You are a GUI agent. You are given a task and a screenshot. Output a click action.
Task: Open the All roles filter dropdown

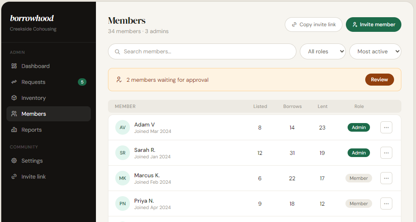323,52
